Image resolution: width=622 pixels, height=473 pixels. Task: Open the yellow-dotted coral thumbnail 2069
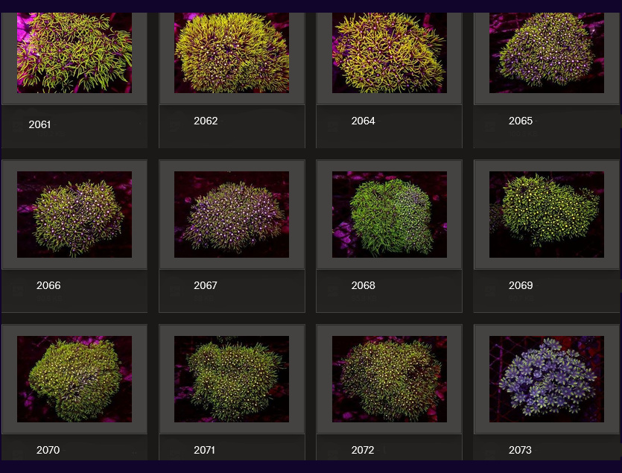tap(547, 215)
